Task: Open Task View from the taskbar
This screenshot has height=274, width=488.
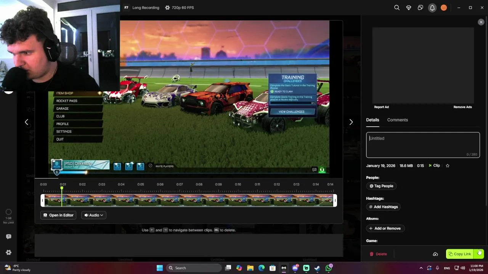Action: tap(228, 268)
